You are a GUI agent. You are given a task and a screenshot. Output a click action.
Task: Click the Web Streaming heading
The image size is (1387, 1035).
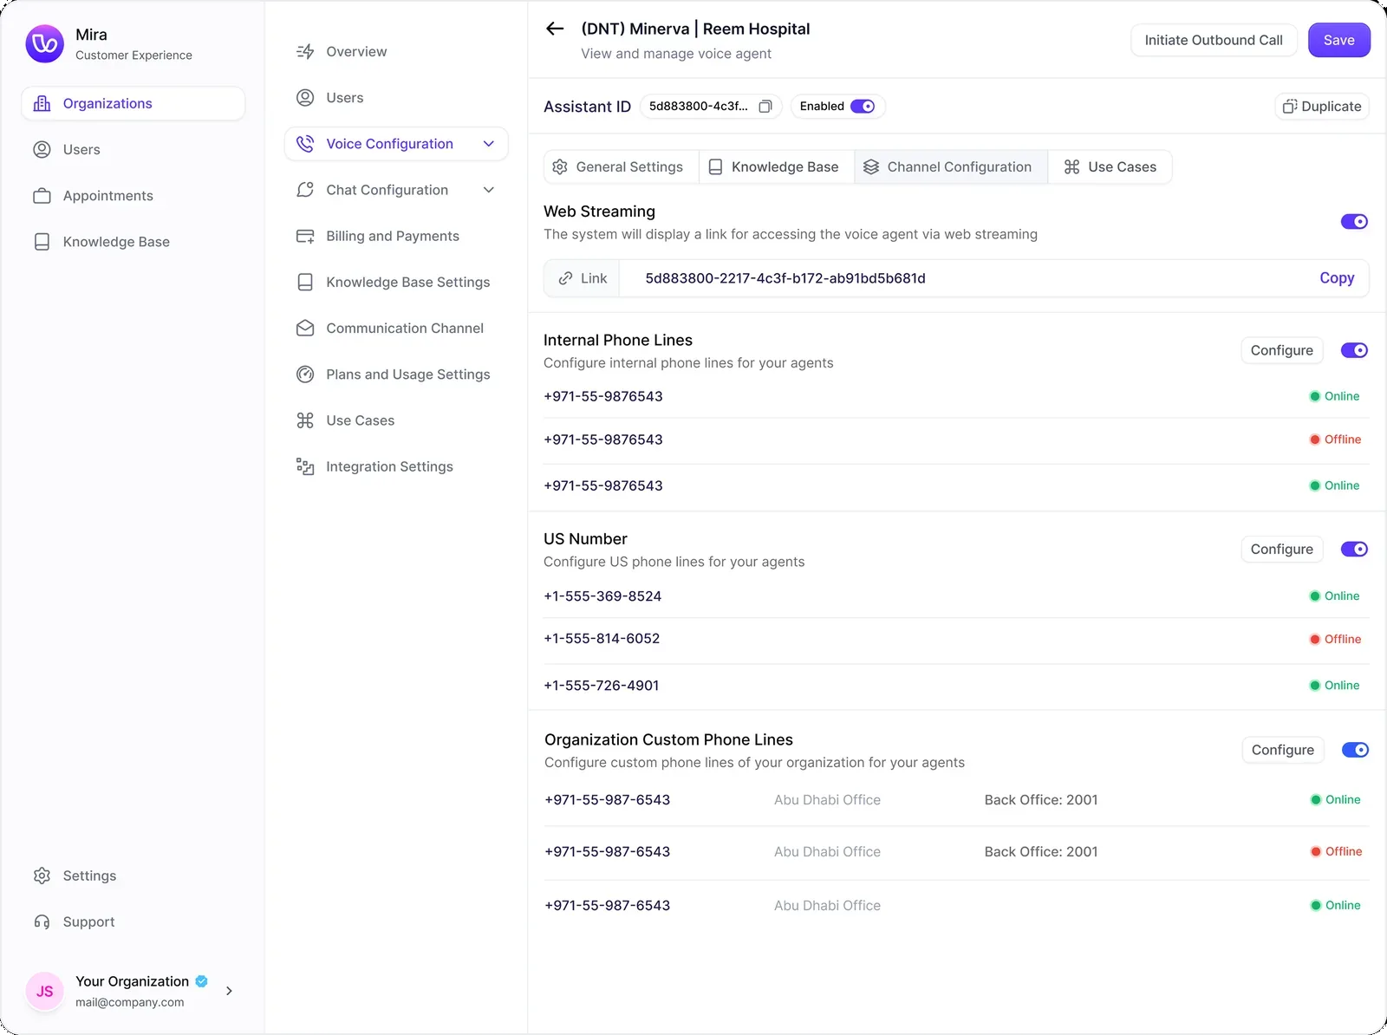pos(599,212)
